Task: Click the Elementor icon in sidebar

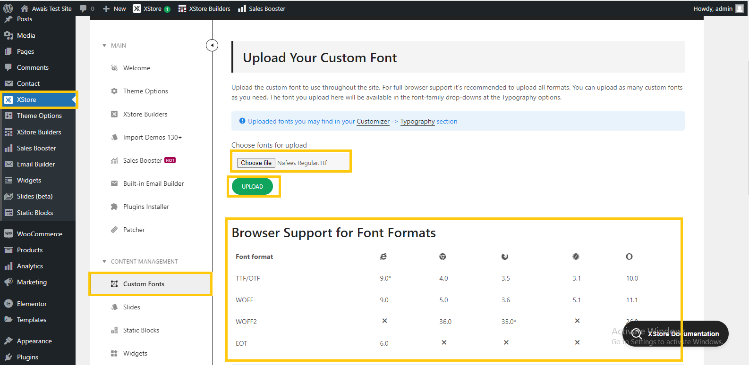Action: click(9, 304)
